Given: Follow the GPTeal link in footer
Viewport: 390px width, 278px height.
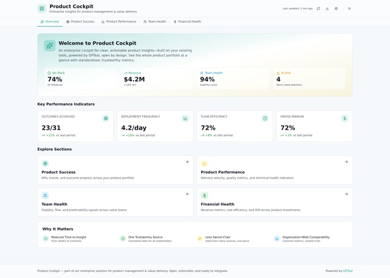Looking at the screenshot, I should pos(347,271).
